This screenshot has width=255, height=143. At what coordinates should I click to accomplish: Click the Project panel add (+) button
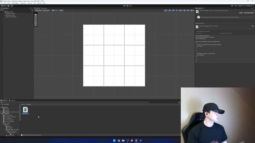coord(1,102)
